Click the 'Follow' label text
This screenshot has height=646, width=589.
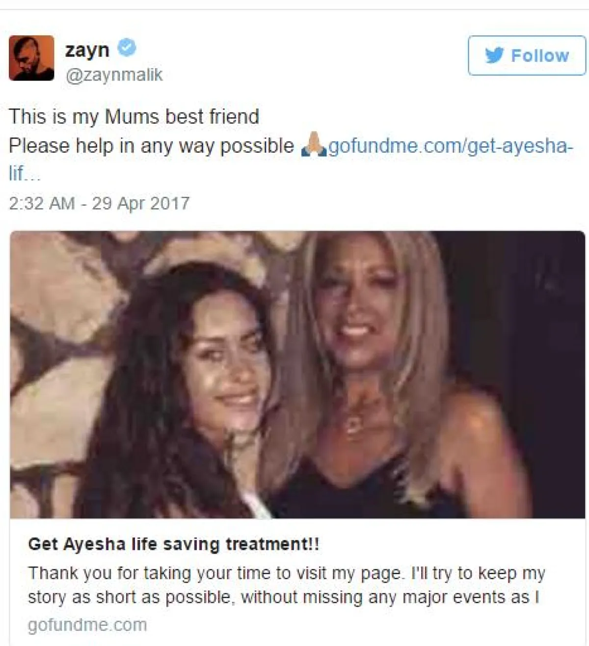pos(540,55)
